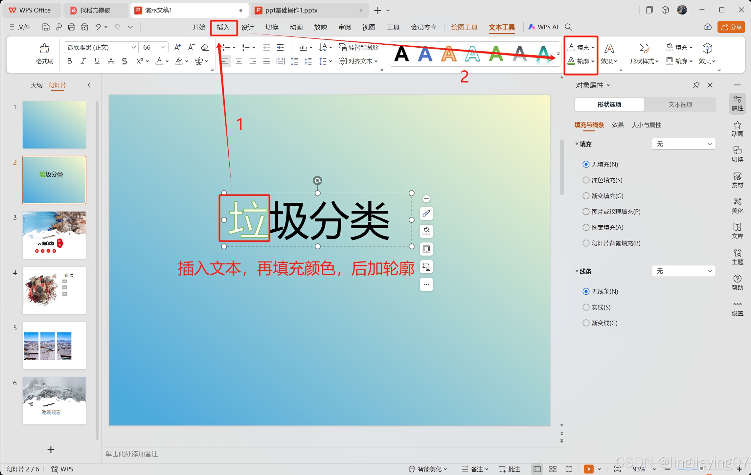Start slideshow with orange play button
Viewport: 751px width, 475px height.
tap(588, 469)
